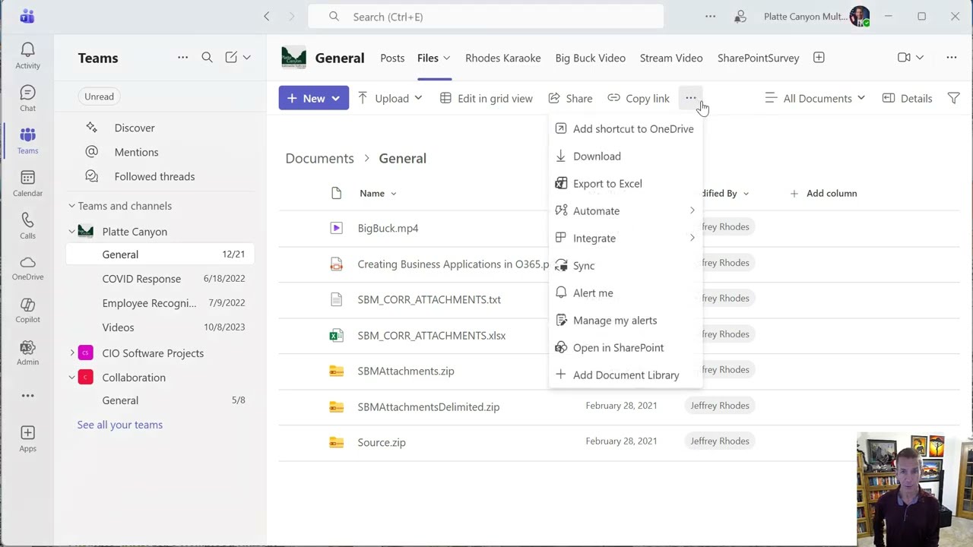Open the Big Buck Video tab

coord(590,58)
